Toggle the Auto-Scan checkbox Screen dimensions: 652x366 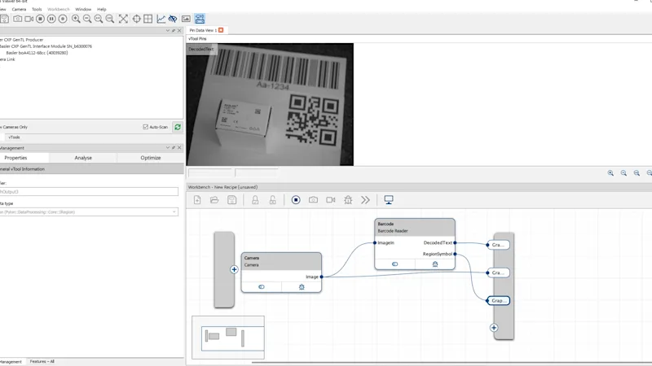click(x=146, y=127)
